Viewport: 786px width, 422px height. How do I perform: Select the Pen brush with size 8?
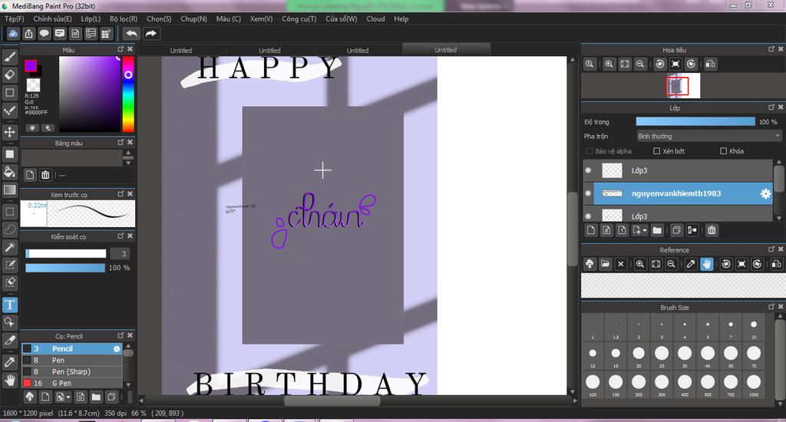coord(71,360)
